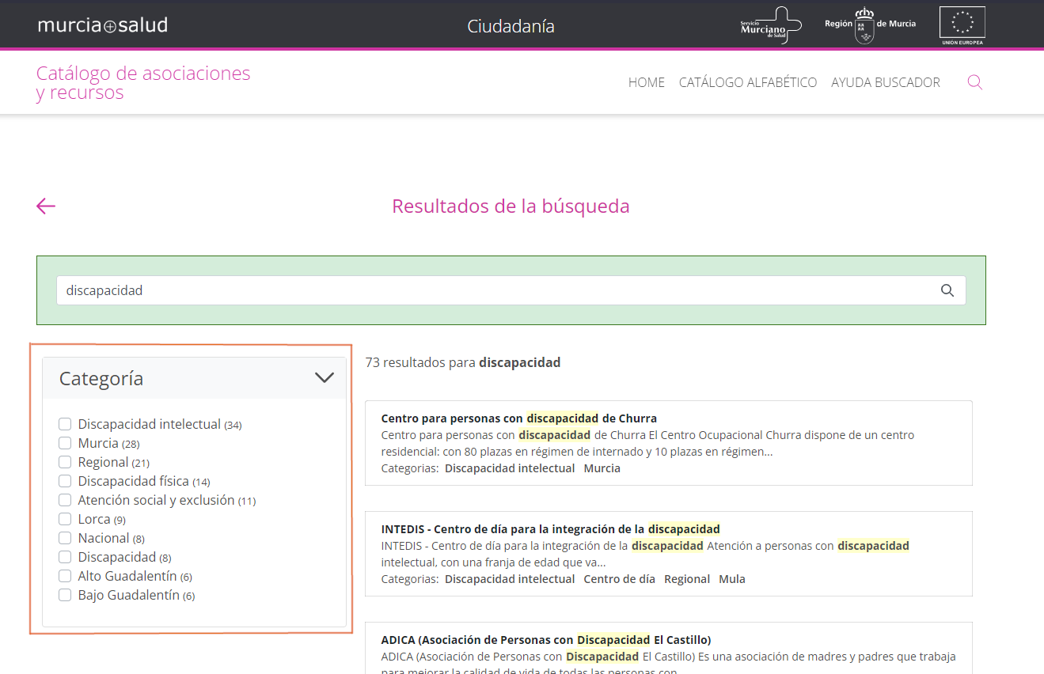Select the Lorca filter checkbox
Image resolution: width=1044 pixels, height=674 pixels.
click(x=64, y=518)
